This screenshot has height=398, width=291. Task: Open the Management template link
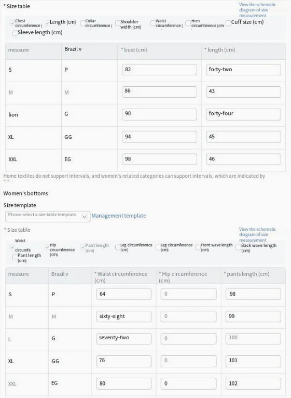coord(119,216)
